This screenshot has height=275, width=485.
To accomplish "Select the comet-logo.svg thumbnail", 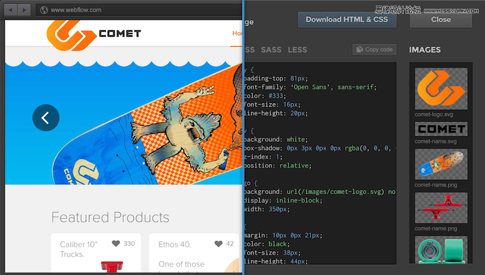I will [441, 88].
